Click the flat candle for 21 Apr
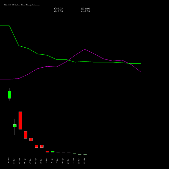 tap(69, 152)
